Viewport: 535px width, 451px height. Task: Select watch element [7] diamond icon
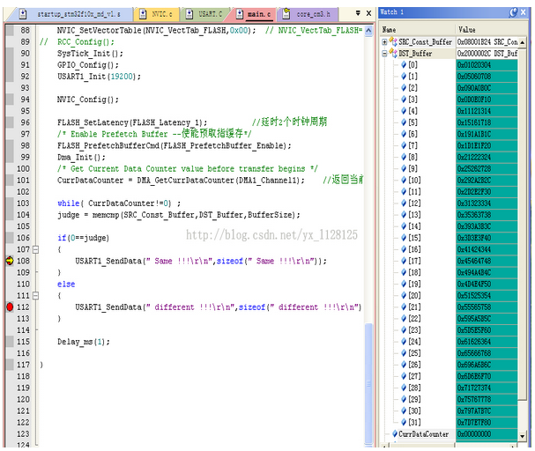point(404,145)
